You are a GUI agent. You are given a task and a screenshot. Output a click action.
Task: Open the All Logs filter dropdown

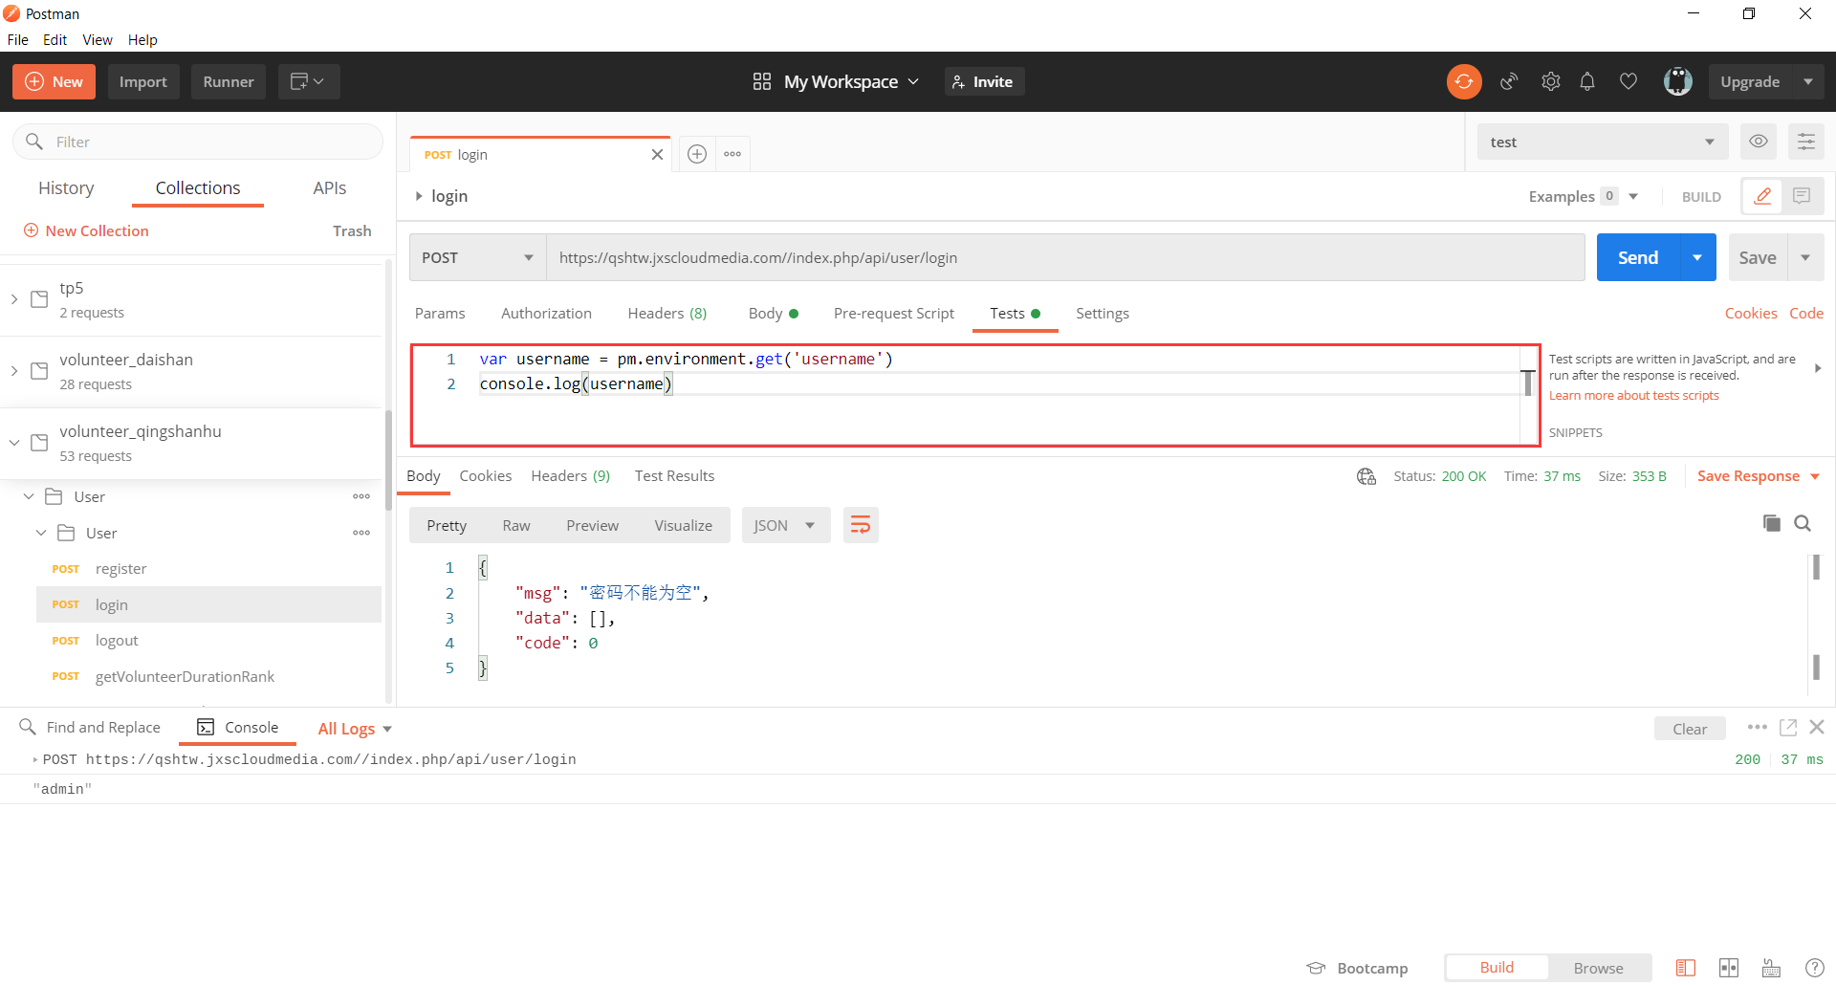pos(355,729)
